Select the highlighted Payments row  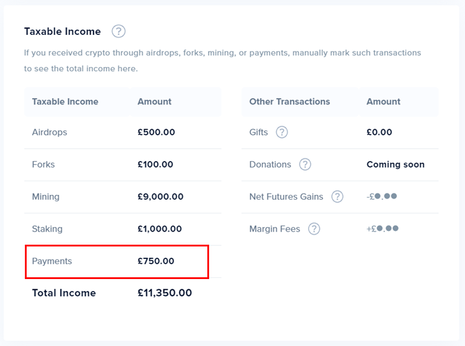pyautogui.click(x=52, y=261)
